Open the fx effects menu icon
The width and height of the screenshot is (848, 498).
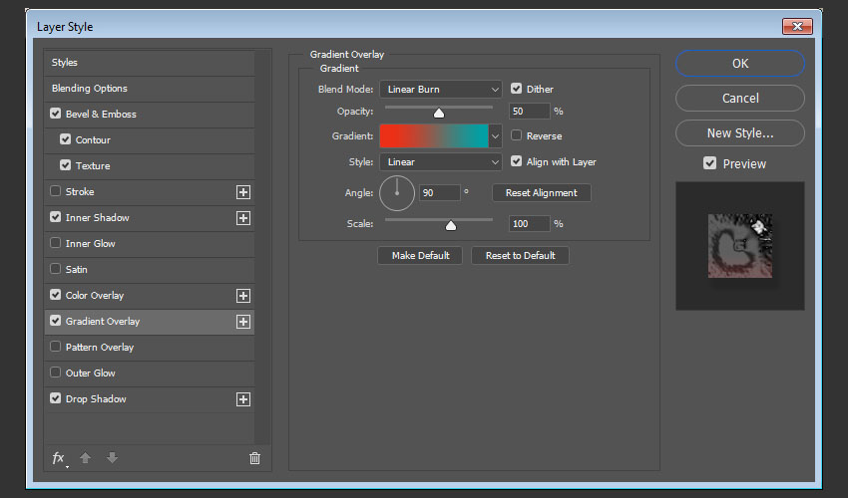click(59, 458)
